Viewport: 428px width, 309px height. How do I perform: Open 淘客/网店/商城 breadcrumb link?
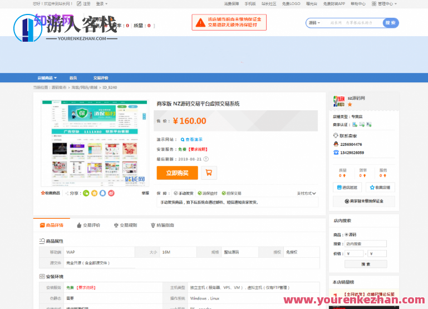(85, 87)
